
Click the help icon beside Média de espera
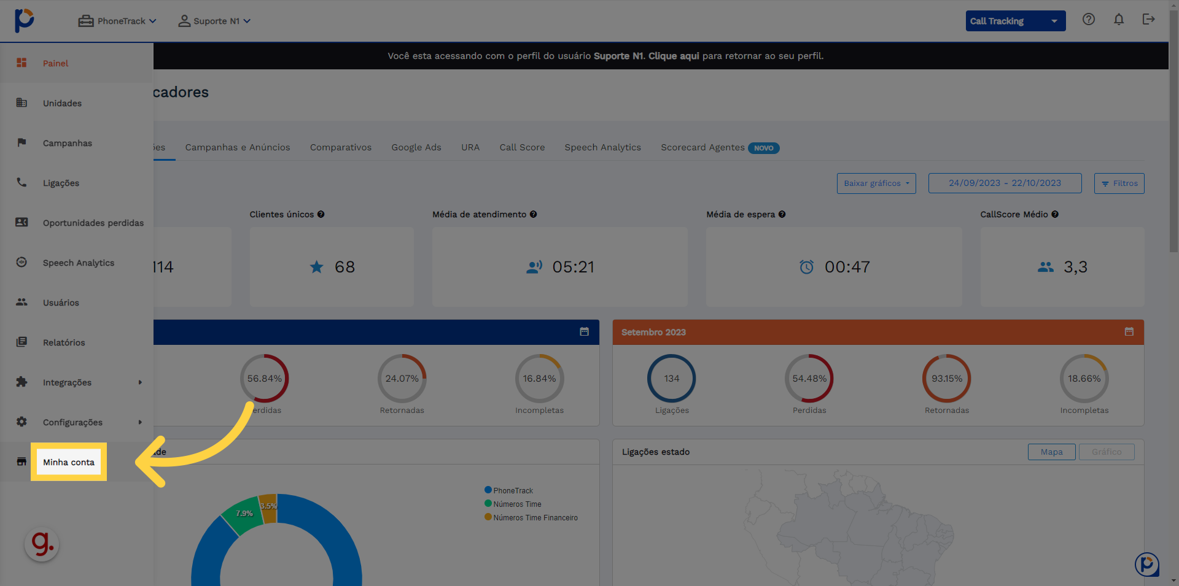782,214
